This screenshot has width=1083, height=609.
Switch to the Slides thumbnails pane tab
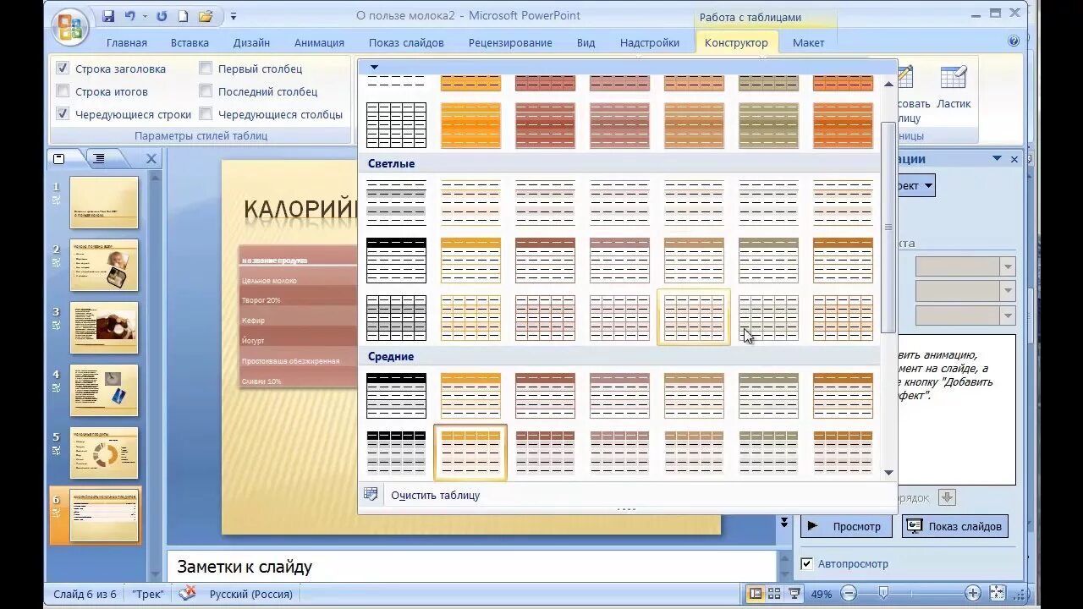59,158
